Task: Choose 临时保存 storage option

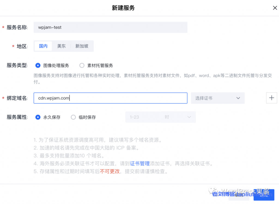Action: click(73, 117)
